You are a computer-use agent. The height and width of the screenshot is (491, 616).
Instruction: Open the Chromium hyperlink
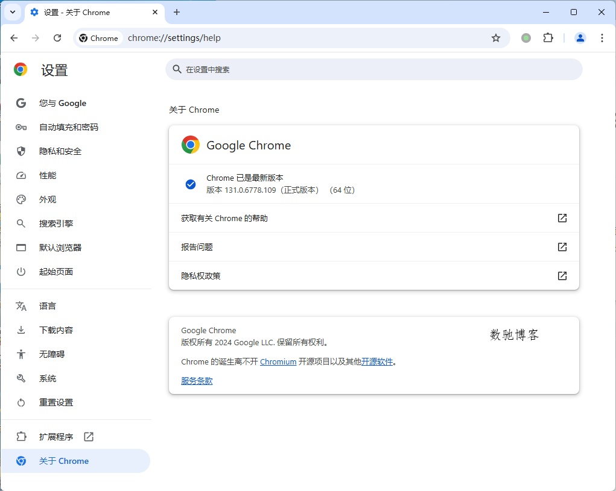pyautogui.click(x=278, y=361)
